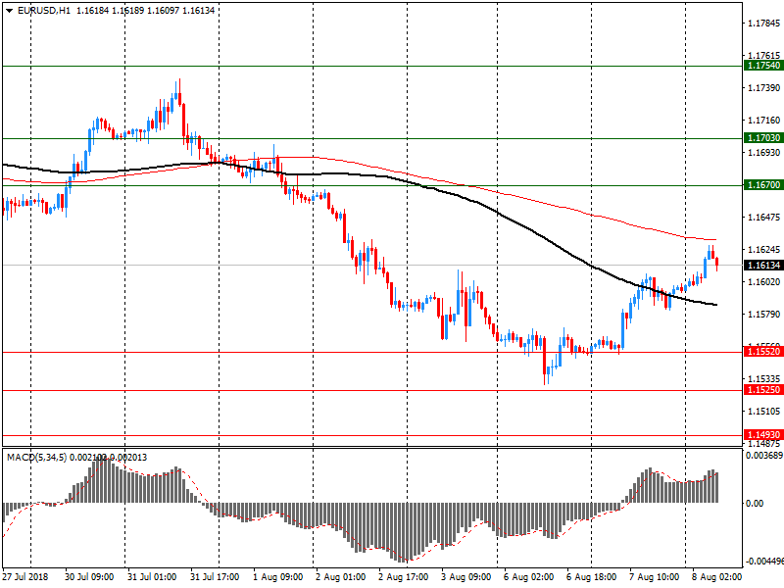This screenshot has width=784, height=588.
Task: Select the red 1.15250 support level label
Action: (x=763, y=389)
